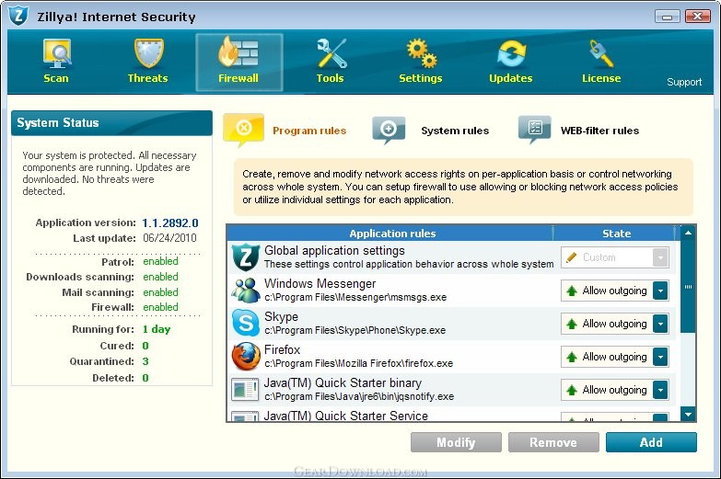The height and width of the screenshot is (479, 721).
Task: Select the Global application settings row
Action: 450,257
